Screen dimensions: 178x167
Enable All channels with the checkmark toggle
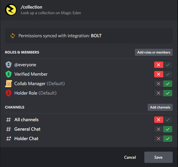(x=168, y=120)
